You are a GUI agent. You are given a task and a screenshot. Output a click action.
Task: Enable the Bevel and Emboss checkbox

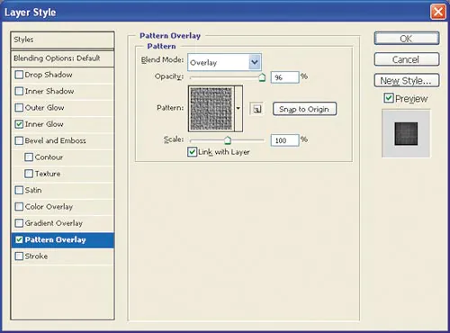[x=19, y=140]
